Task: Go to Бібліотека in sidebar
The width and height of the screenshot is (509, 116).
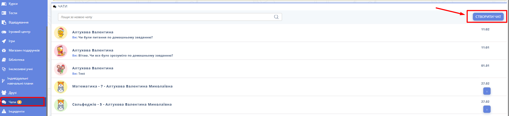Action: [16, 60]
